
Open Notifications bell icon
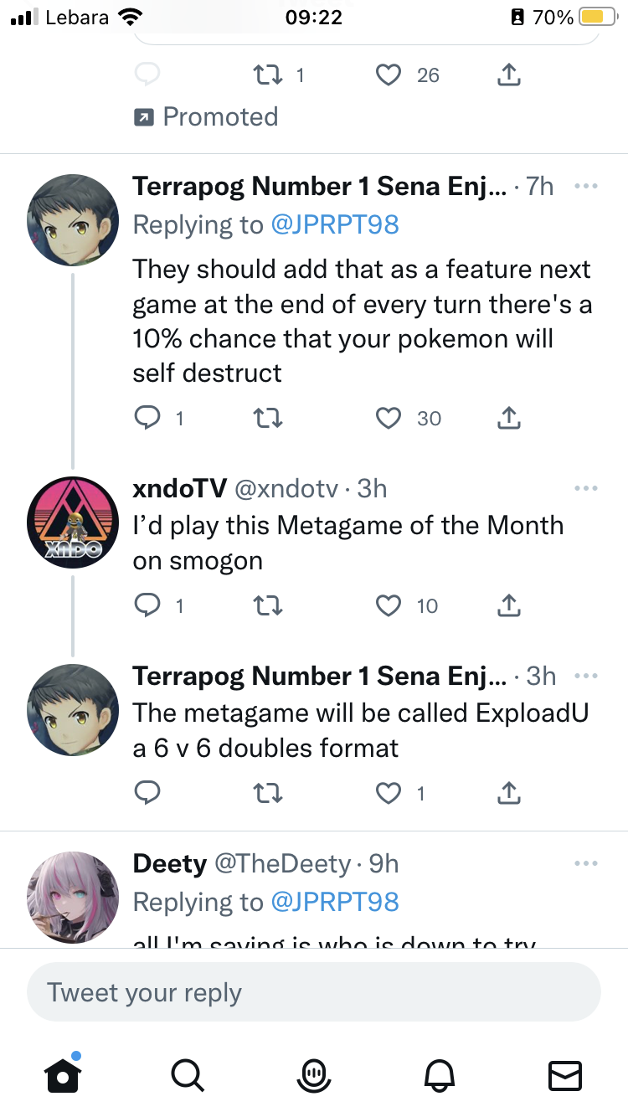point(440,1073)
